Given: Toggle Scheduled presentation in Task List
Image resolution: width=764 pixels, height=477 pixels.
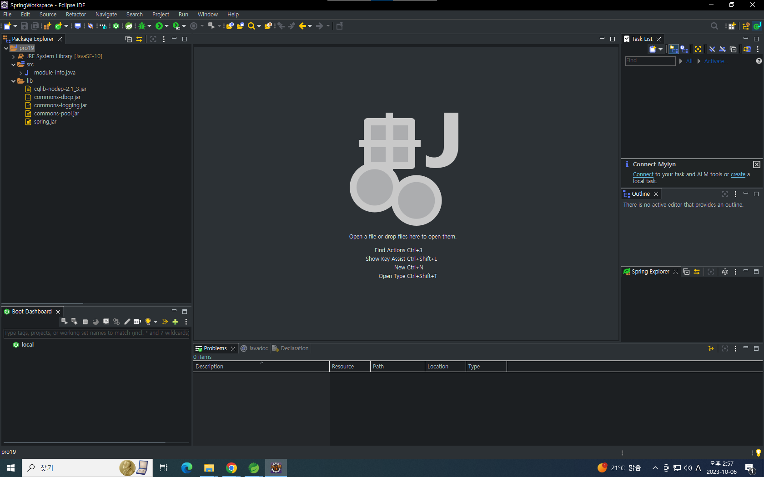Looking at the screenshot, I should point(684,49).
